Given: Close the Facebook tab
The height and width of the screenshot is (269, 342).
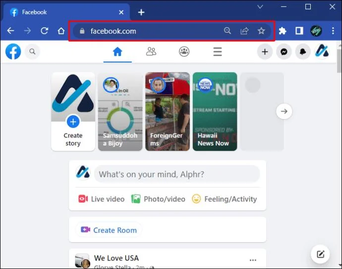Looking at the screenshot, I should 121,12.
